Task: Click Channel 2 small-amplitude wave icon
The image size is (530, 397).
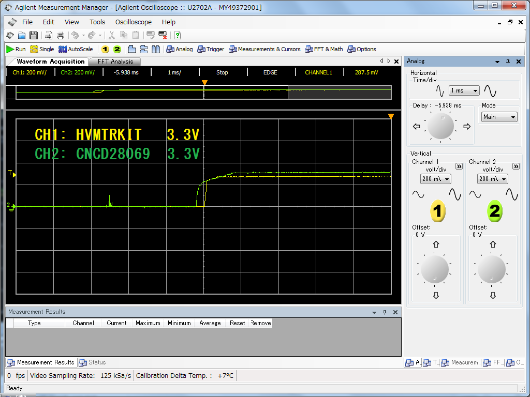Action: [475, 195]
